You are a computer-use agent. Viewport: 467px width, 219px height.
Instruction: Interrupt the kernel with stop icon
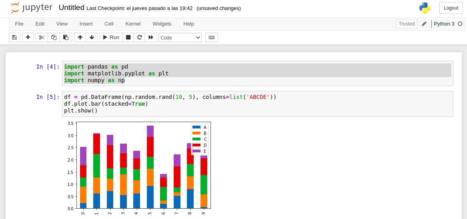point(128,37)
